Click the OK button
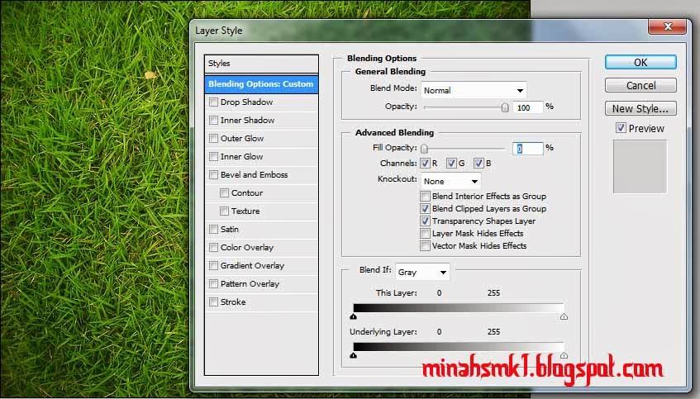700x399 pixels. [x=640, y=62]
